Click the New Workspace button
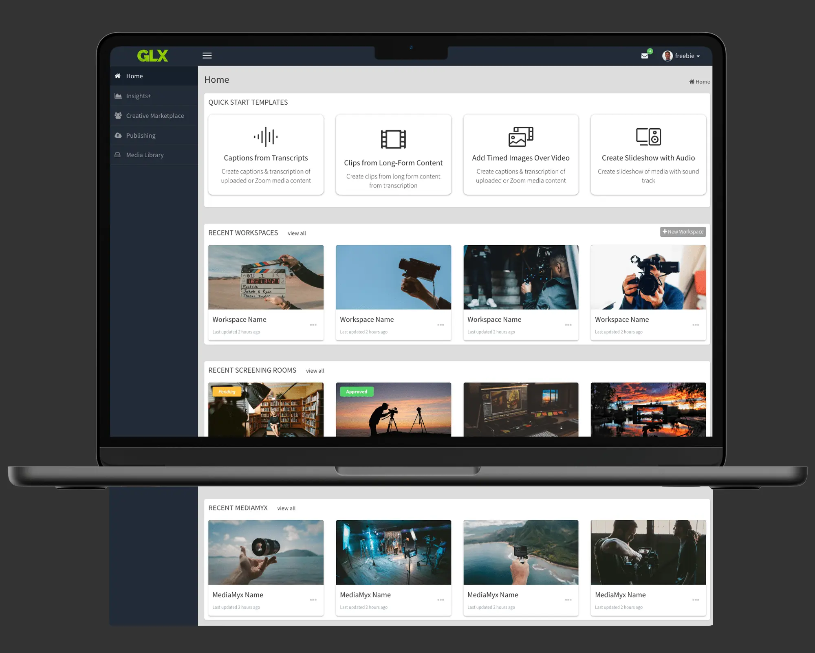 click(x=682, y=232)
